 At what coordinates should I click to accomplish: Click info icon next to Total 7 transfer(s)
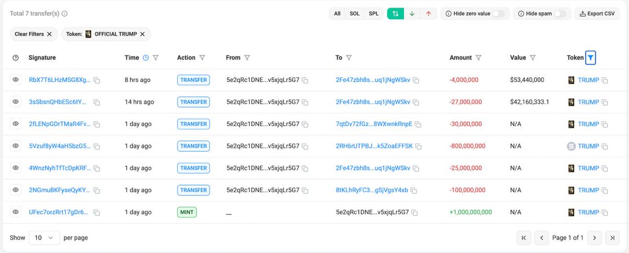(64, 14)
